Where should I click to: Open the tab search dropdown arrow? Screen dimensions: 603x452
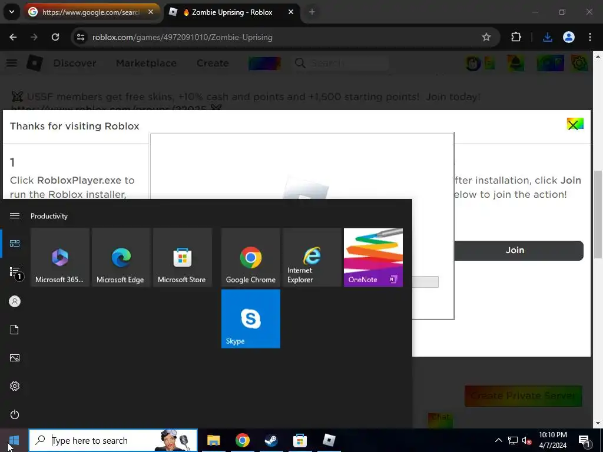coord(12,12)
